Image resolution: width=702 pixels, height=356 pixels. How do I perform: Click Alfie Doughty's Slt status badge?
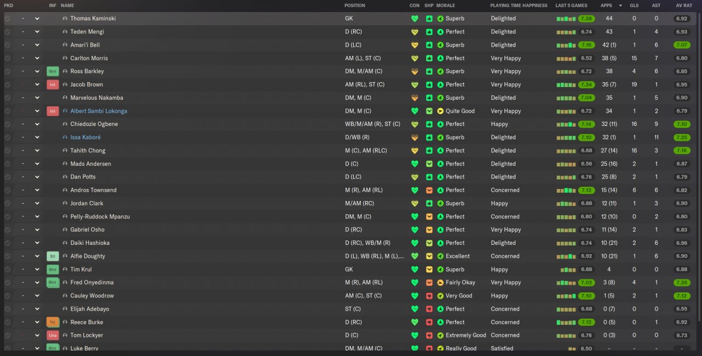(53, 256)
